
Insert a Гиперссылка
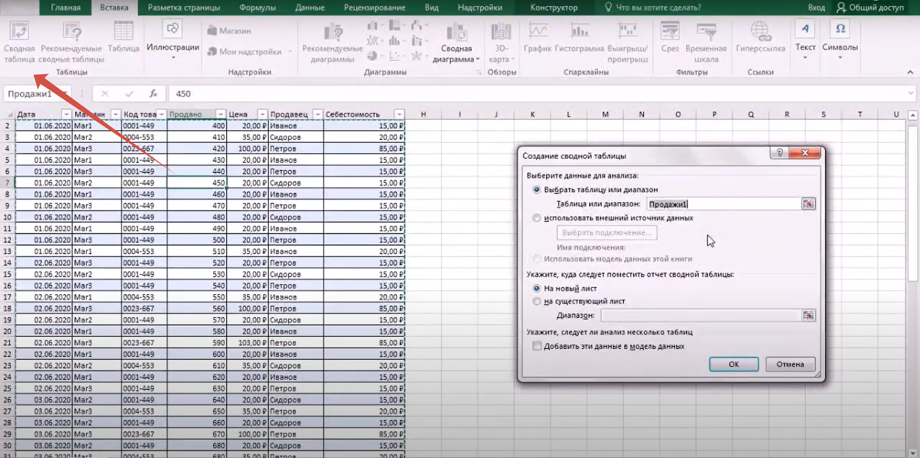click(x=760, y=37)
